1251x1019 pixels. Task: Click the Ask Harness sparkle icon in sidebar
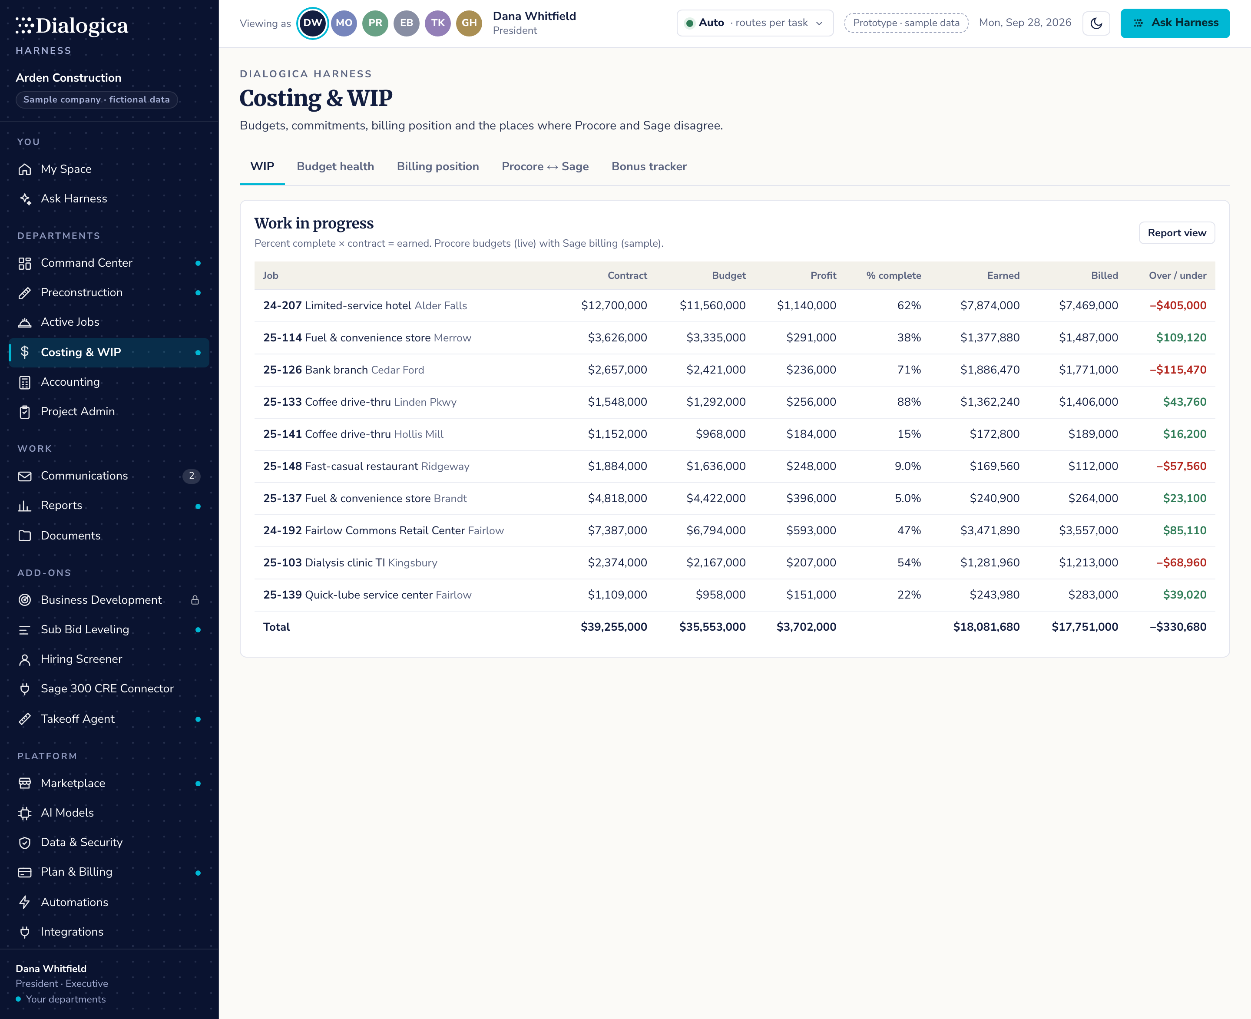[x=25, y=199]
